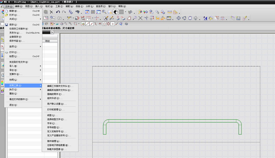
Task: Click the intersection X symbol icon
Action: (140, 18)
